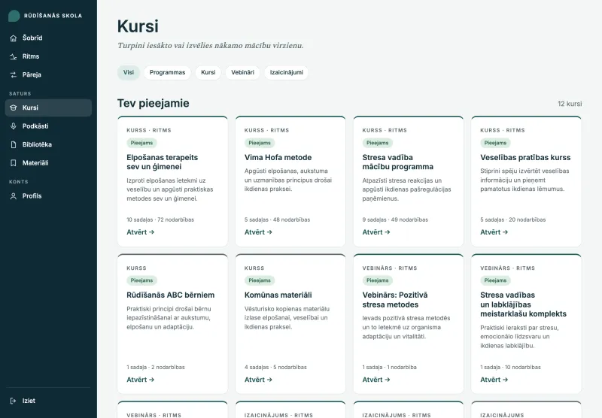The height and width of the screenshot is (418, 602).
Task: Open Bibliotēka in the sidebar
Action: point(48,144)
